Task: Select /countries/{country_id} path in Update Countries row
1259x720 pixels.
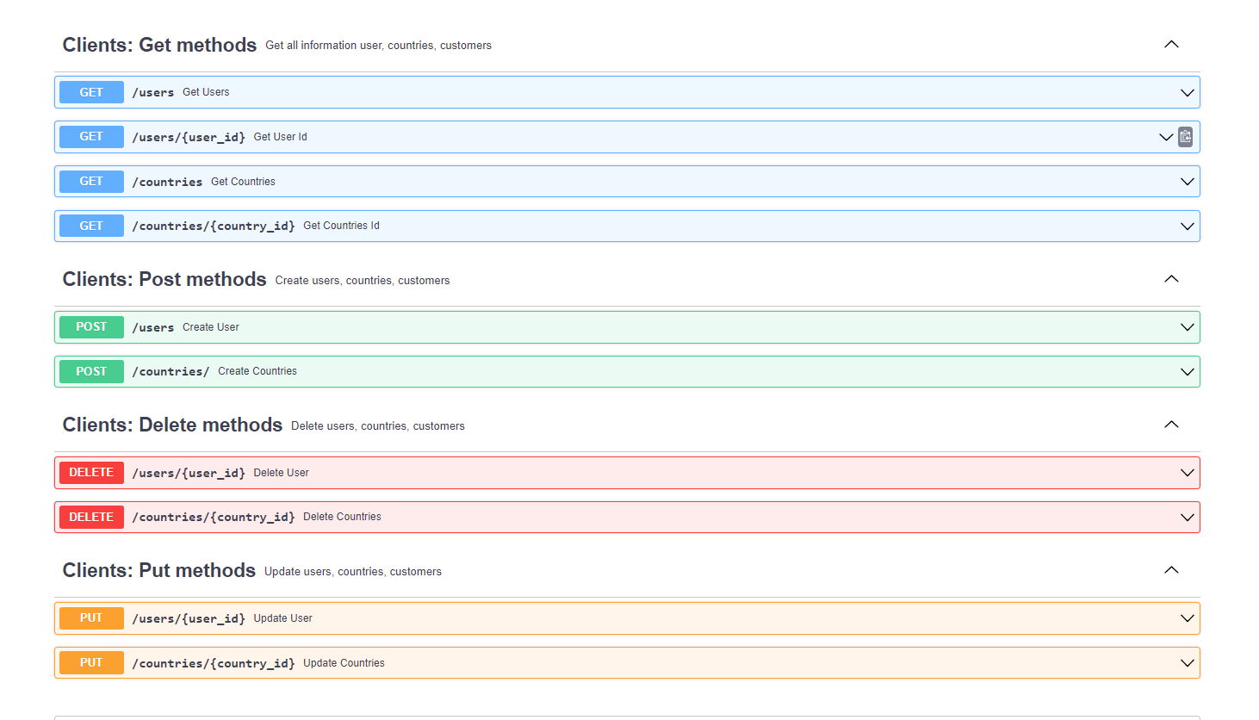Action: [x=214, y=663]
